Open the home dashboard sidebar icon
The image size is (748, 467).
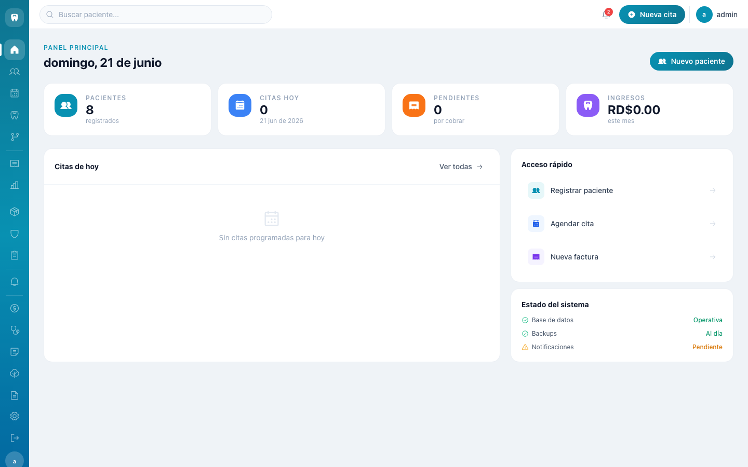pos(15,50)
